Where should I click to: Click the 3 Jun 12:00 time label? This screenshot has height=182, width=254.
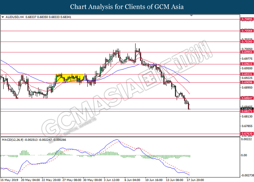(112, 180)
